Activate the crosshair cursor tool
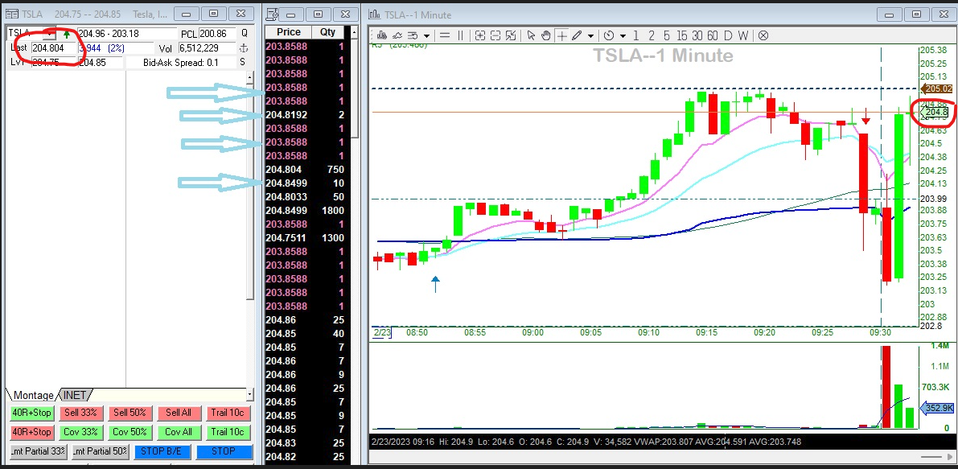The height and width of the screenshot is (469, 958). [x=561, y=35]
